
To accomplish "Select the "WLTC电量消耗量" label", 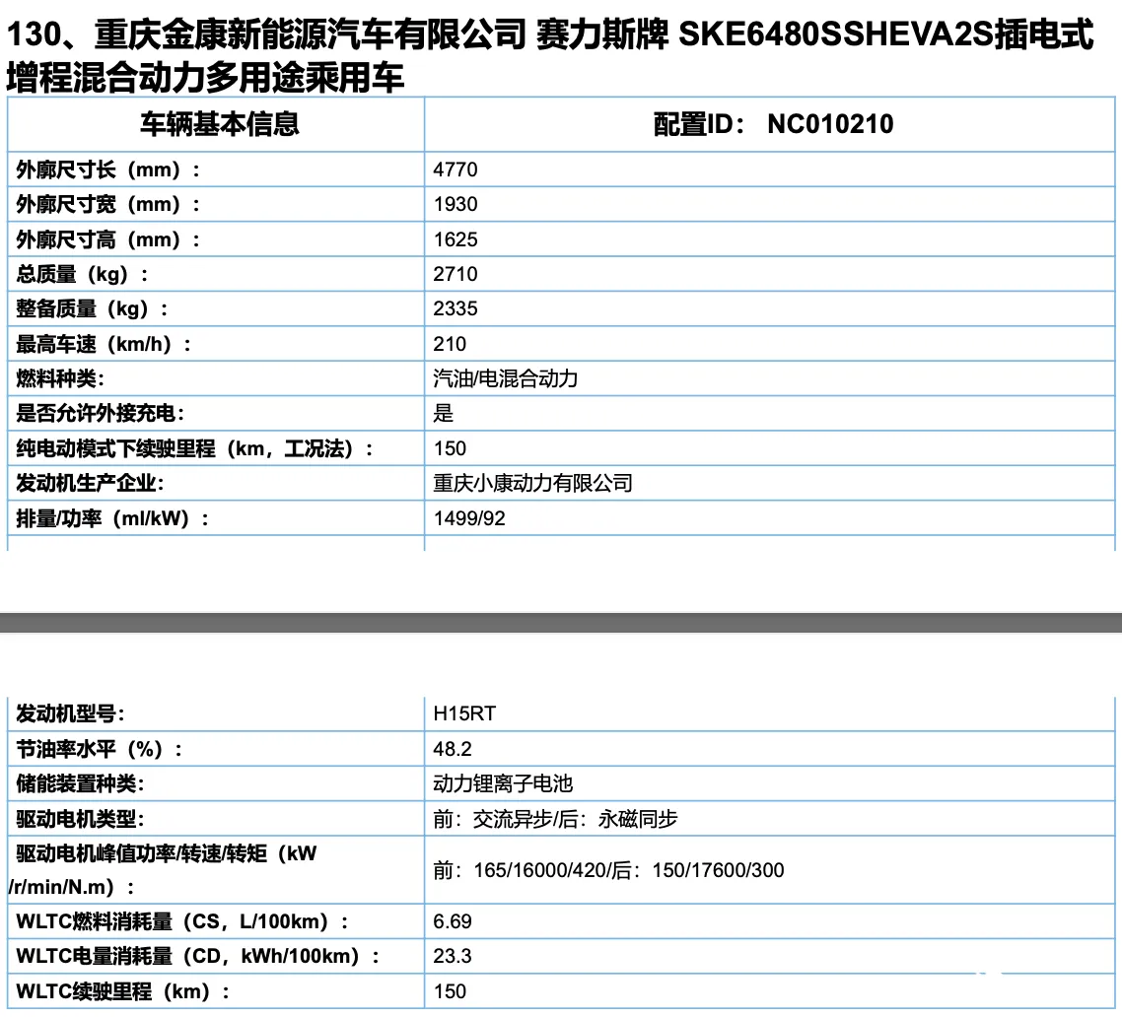I will coord(198,956).
